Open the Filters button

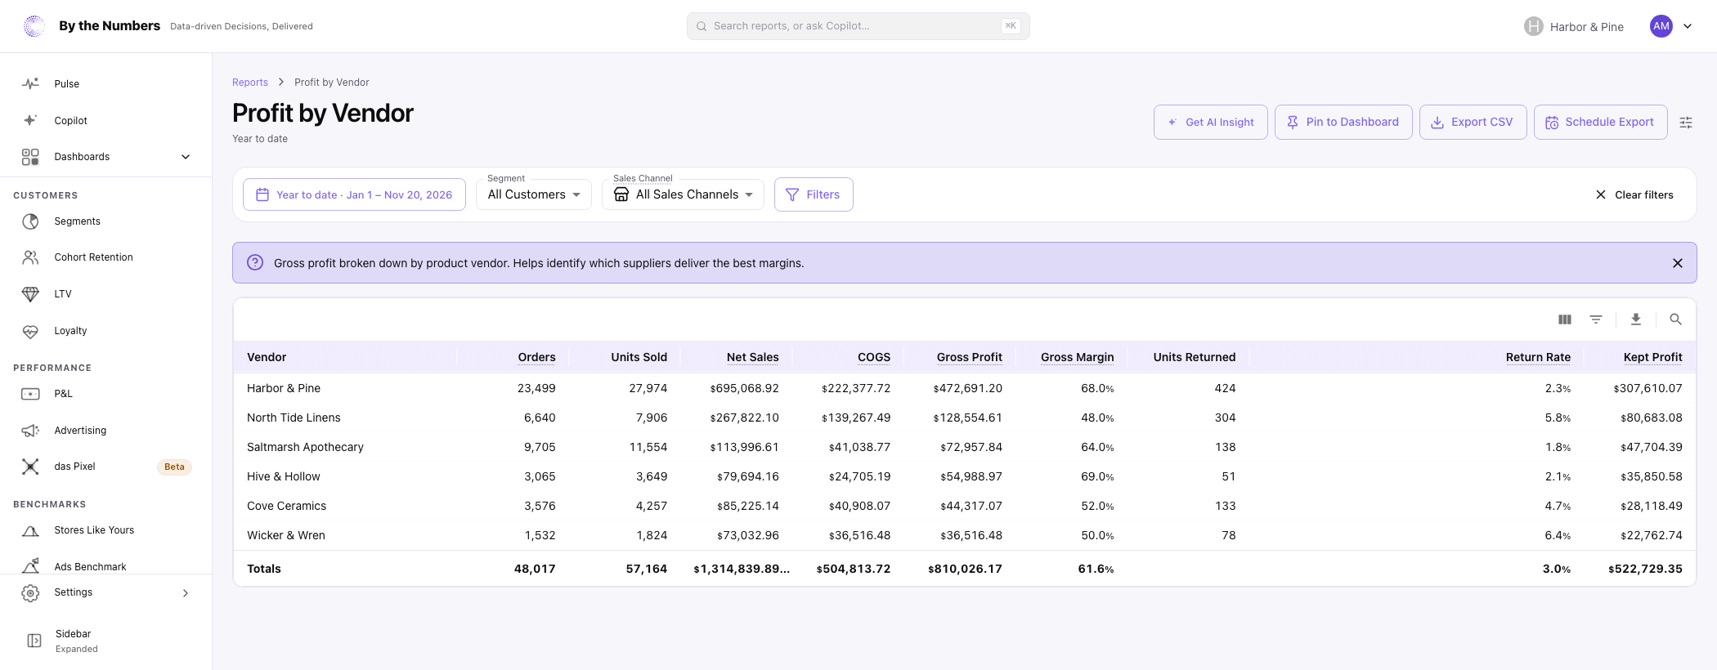(x=814, y=194)
